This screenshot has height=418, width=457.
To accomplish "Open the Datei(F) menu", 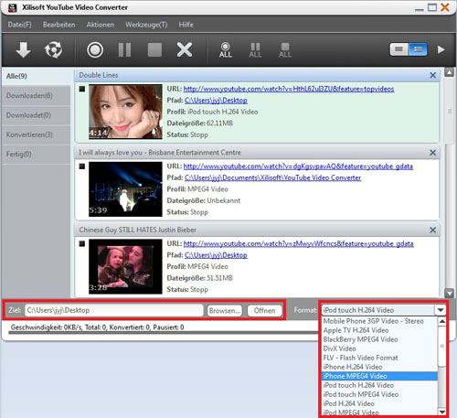I will [19, 25].
